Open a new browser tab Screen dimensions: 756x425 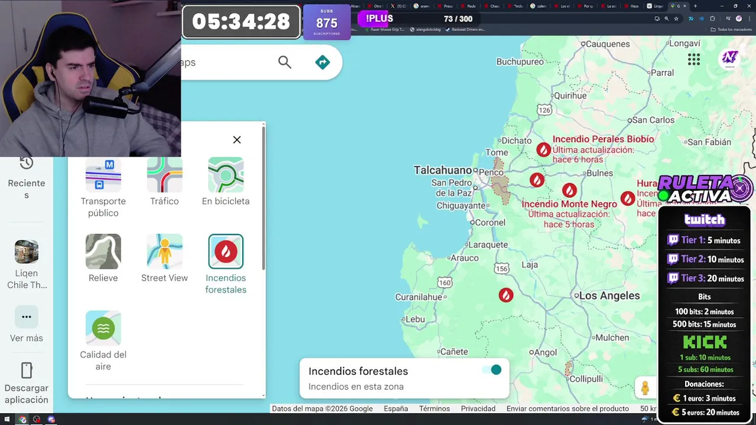(x=695, y=6)
